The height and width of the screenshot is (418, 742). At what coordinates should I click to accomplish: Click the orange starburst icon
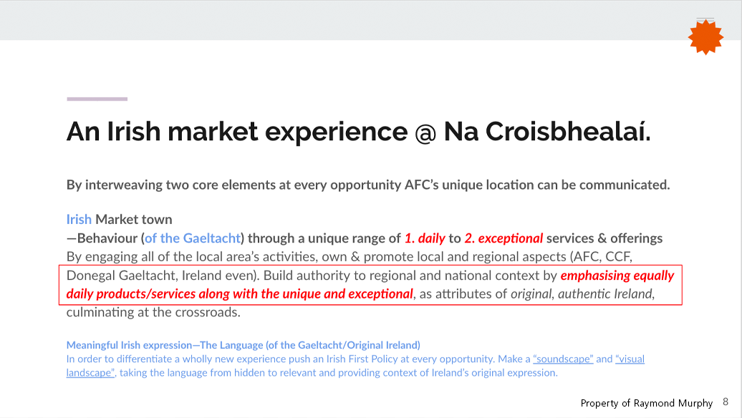[705, 37]
